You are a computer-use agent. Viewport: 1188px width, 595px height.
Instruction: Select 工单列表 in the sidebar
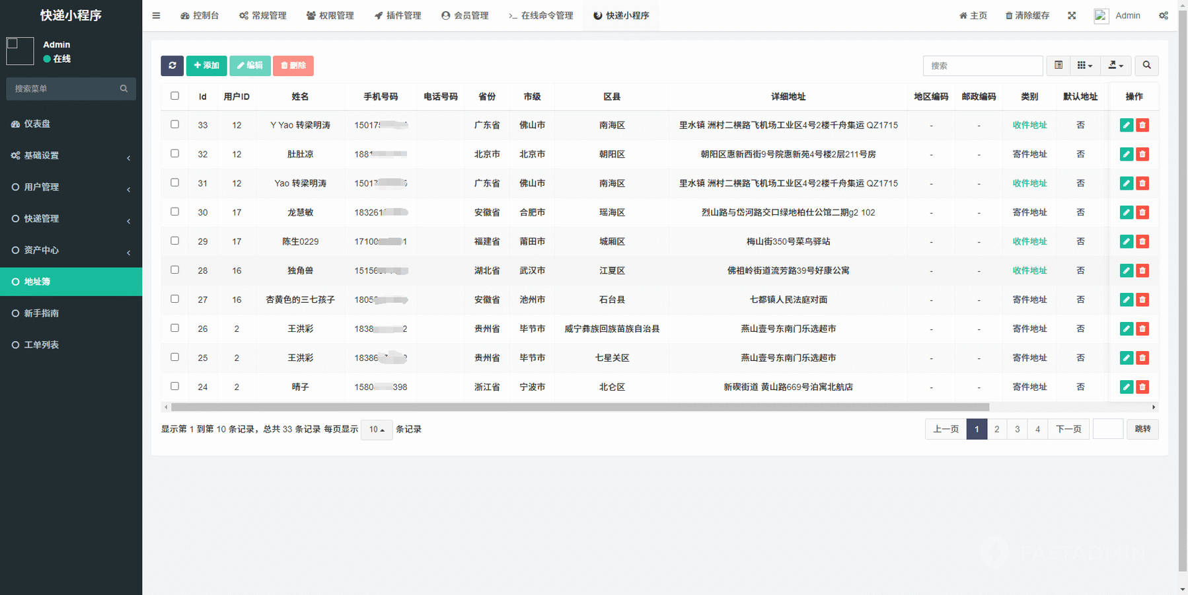click(x=42, y=345)
